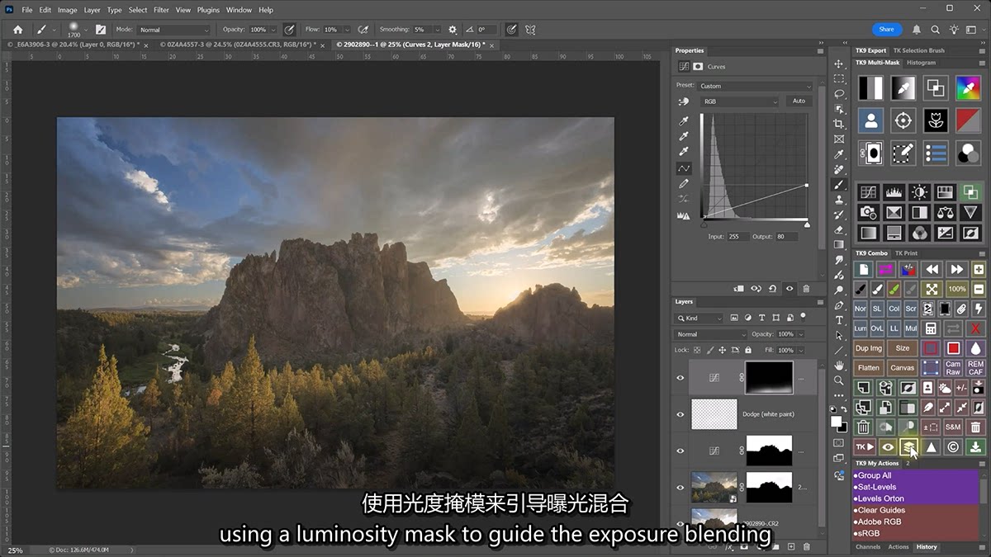This screenshot has height=557, width=991.
Task: Open the Select menu
Action: 138,10
